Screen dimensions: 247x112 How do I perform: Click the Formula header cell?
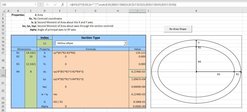click(90, 49)
